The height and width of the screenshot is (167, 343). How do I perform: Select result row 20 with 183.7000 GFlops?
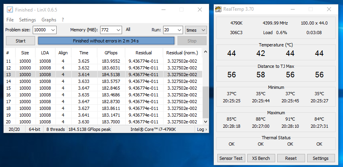pyautogui.click(x=103, y=122)
